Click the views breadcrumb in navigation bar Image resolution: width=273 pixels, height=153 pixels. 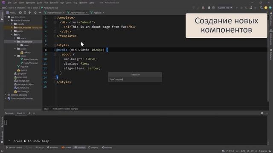(35, 8)
